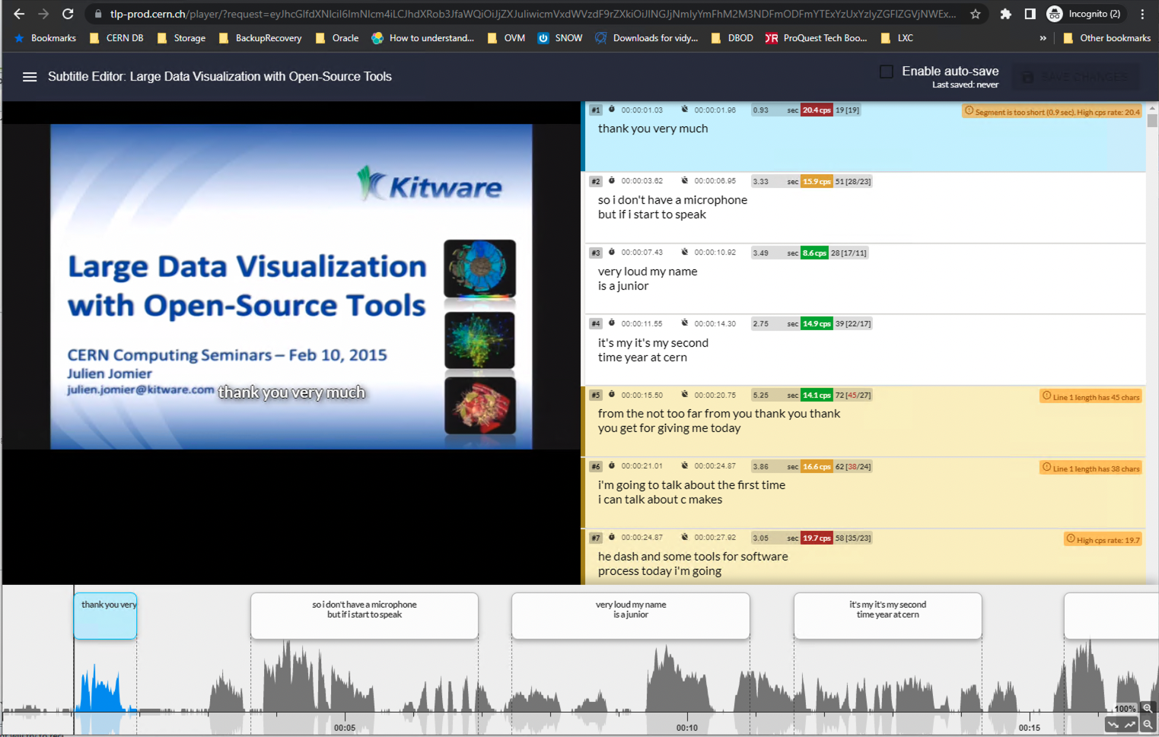Image resolution: width=1159 pixels, height=737 pixels.
Task: Click start time stopwatch icon of segment #7
Action: click(612, 538)
